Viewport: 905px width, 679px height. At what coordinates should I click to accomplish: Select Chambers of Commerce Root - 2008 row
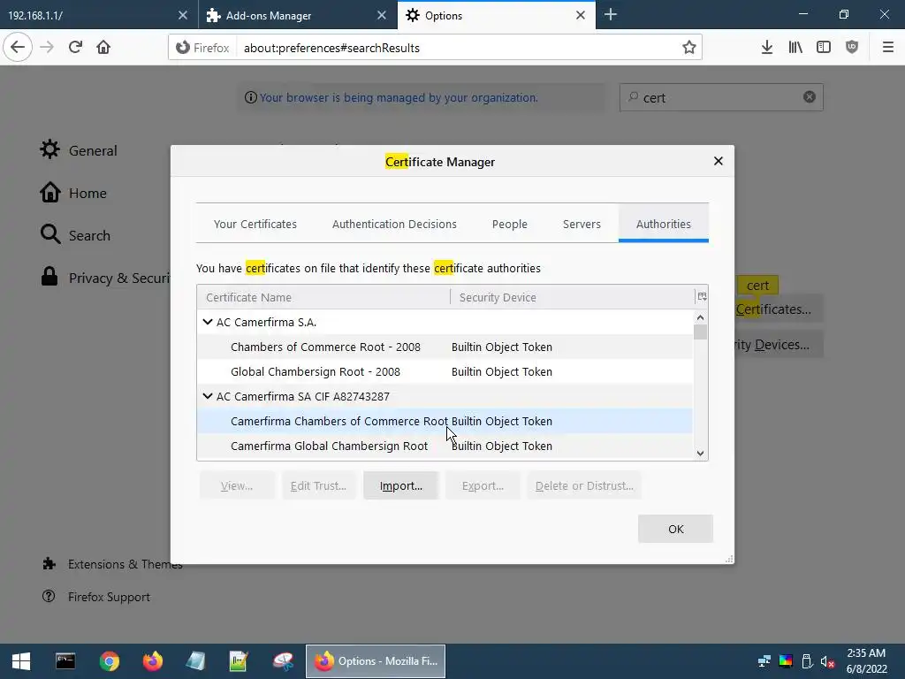tap(445, 347)
